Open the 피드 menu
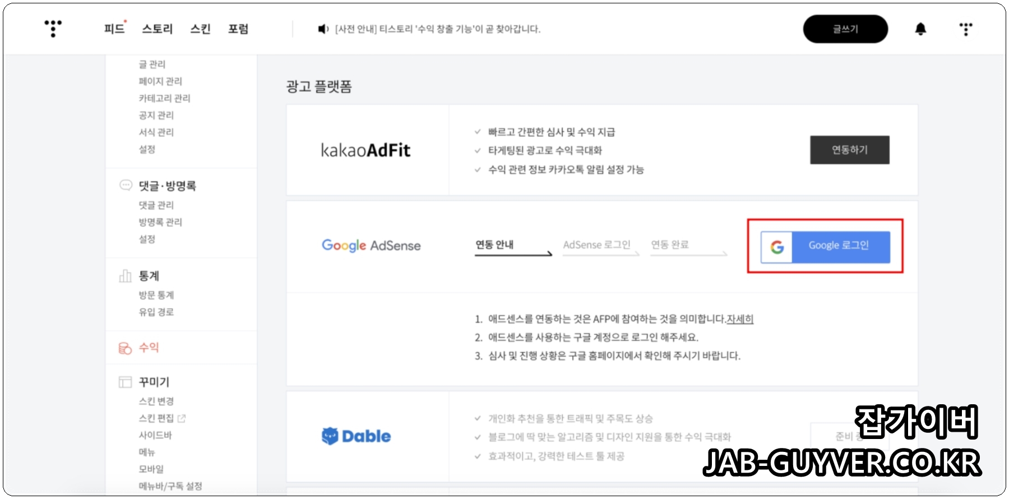Viewport: 1009px width, 499px height. [x=115, y=29]
